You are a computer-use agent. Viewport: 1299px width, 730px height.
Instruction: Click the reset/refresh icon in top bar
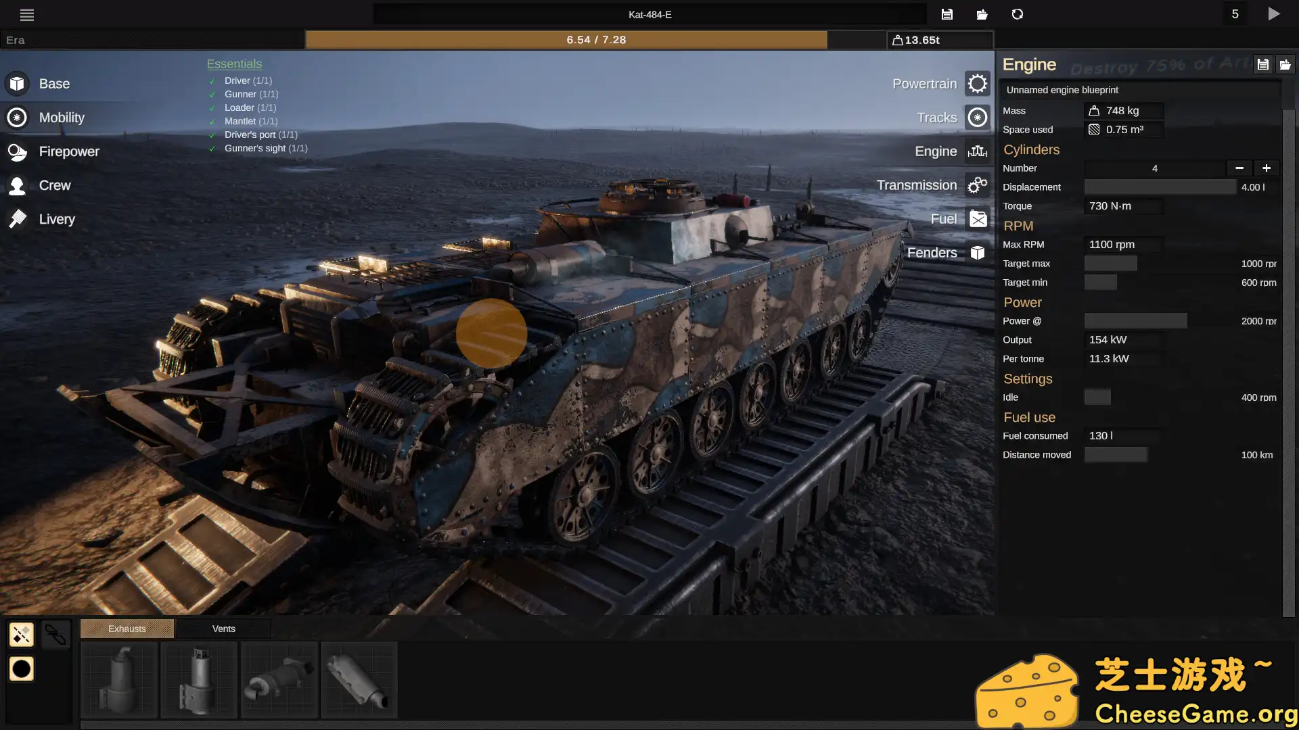1017,14
